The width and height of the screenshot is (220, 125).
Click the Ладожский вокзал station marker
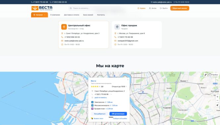click(143, 92)
